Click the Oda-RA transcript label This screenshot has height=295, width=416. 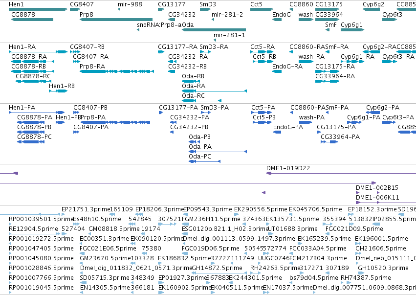point(194,86)
